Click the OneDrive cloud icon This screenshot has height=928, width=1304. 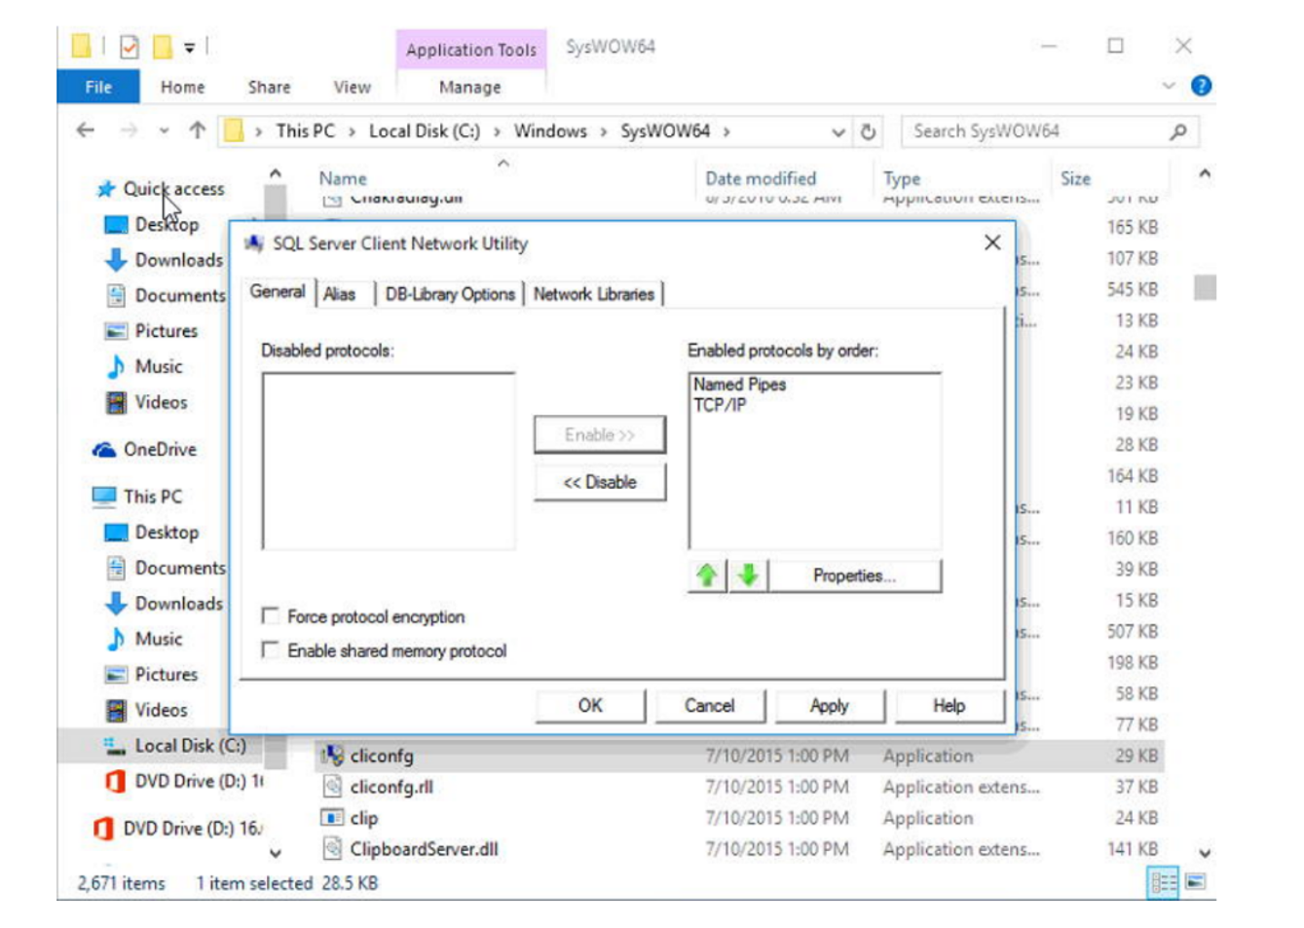click(105, 450)
